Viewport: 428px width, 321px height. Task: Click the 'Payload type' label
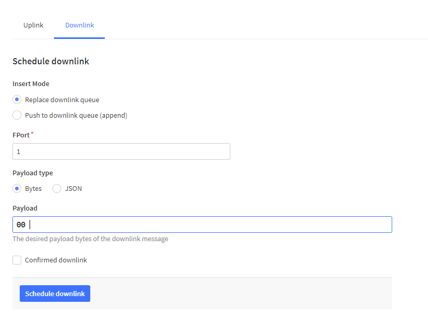(x=33, y=173)
